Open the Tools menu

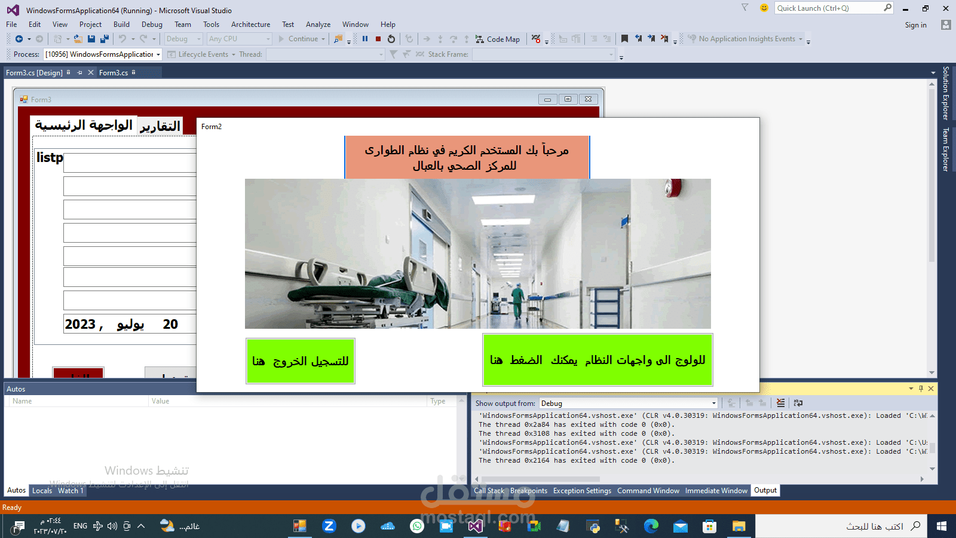tap(211, 25)
